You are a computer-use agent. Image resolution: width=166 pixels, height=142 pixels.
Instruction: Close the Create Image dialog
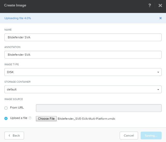(160, 5)
